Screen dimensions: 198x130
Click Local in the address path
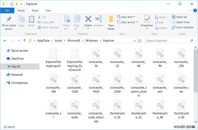tap(58, 41)
